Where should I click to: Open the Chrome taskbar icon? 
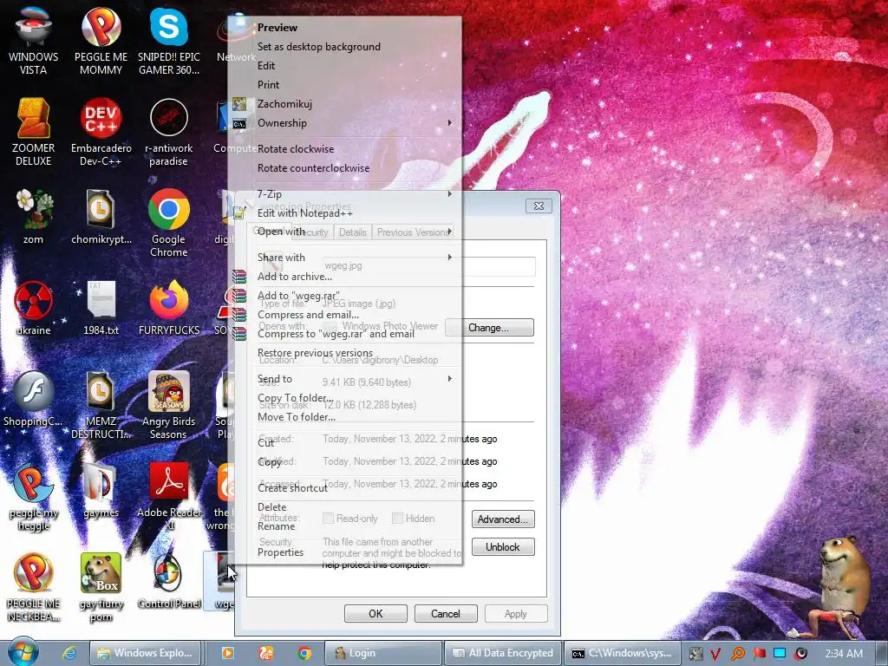(x=304, y=653)
